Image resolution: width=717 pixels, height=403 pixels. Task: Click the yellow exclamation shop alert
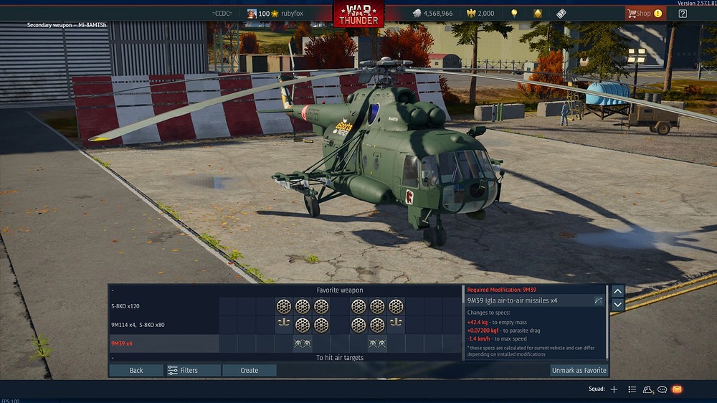click(x=657, y=13)
